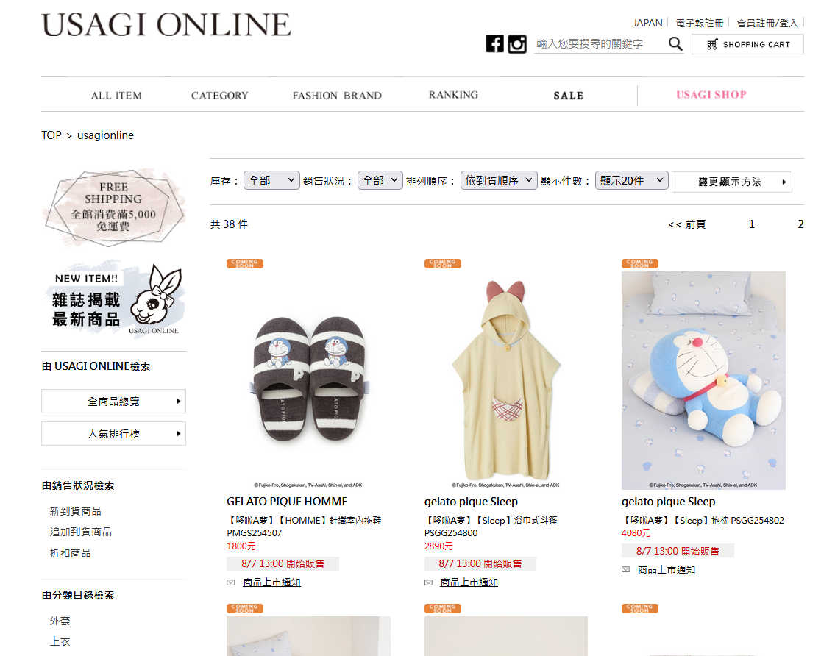Click Coming Soon badge above Doraemon pillow
The width and height of the screenshot is (835, 656).
(639, 263)
